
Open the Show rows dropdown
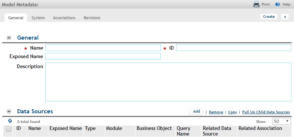pos(281,121)
